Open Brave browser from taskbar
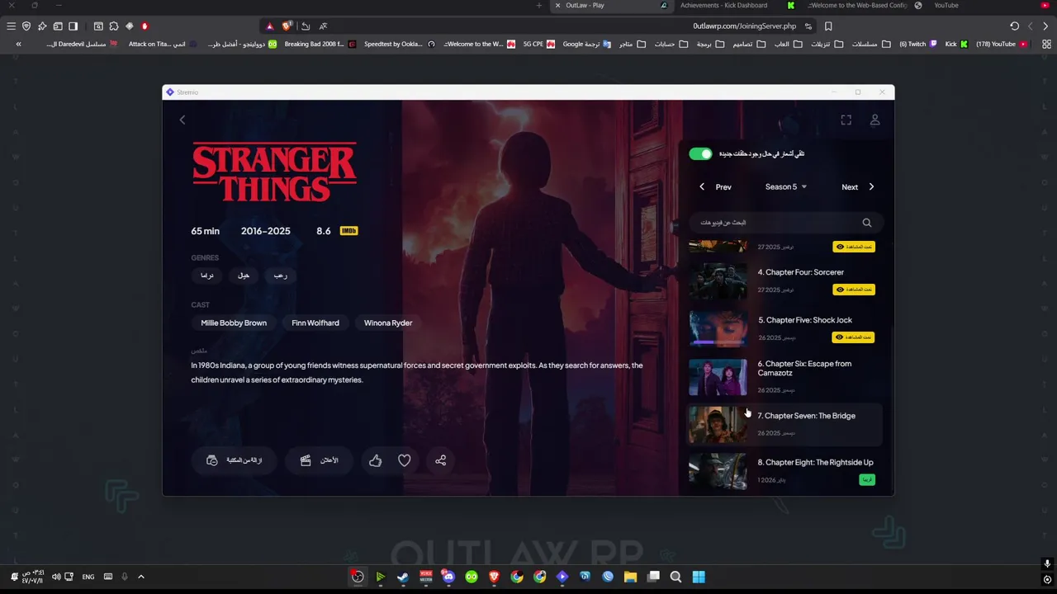Screen dimensions: 1057x594 click(x=494, y=577)
